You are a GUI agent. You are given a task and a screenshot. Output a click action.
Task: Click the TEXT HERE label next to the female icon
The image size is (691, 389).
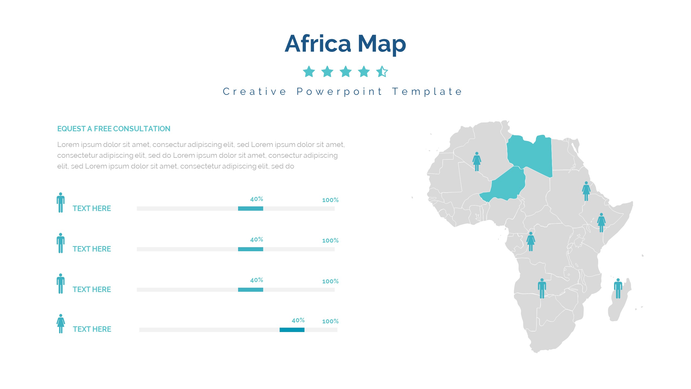pos(92,329)
